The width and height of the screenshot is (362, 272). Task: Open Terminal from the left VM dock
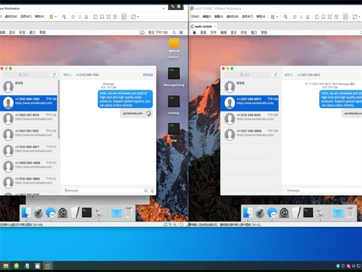tap(86, 212)
